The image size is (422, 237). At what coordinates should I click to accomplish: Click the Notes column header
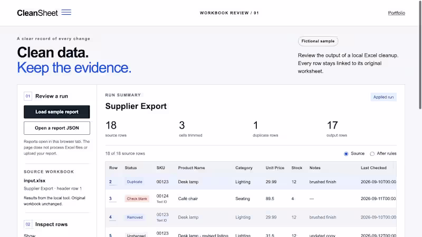(x=315, y=167)
